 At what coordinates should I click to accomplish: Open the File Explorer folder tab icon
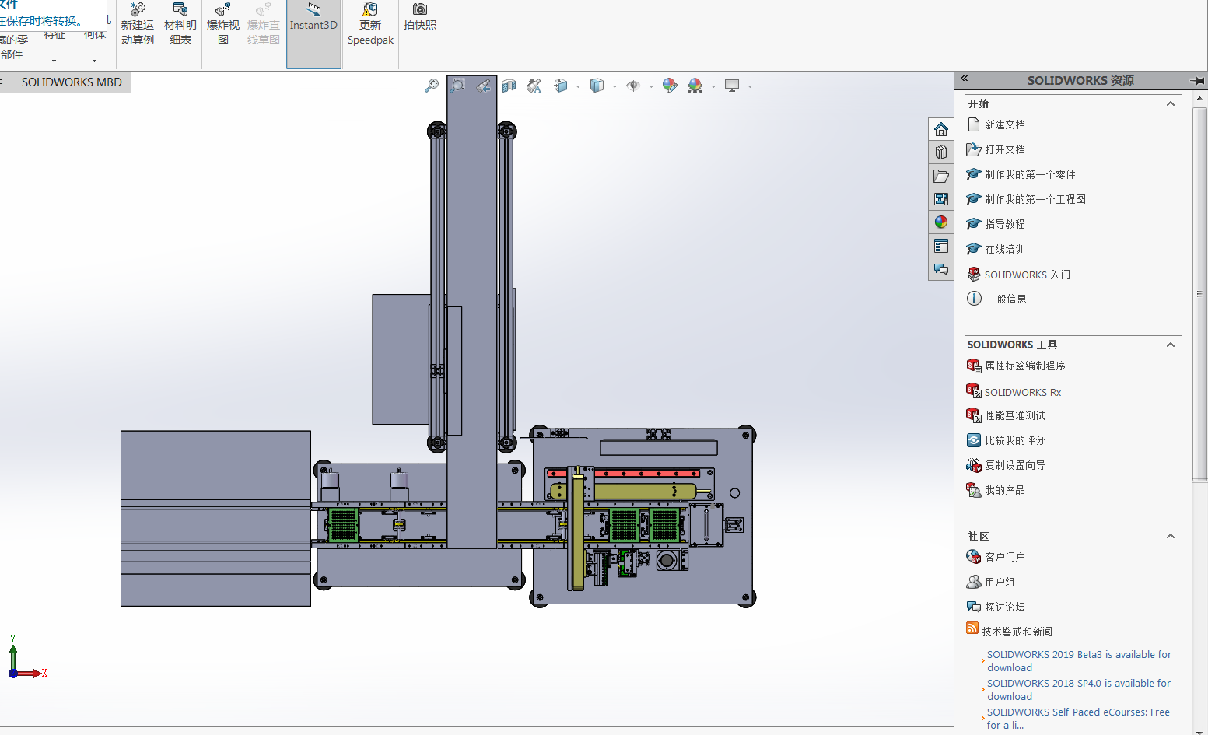[941, 176]
